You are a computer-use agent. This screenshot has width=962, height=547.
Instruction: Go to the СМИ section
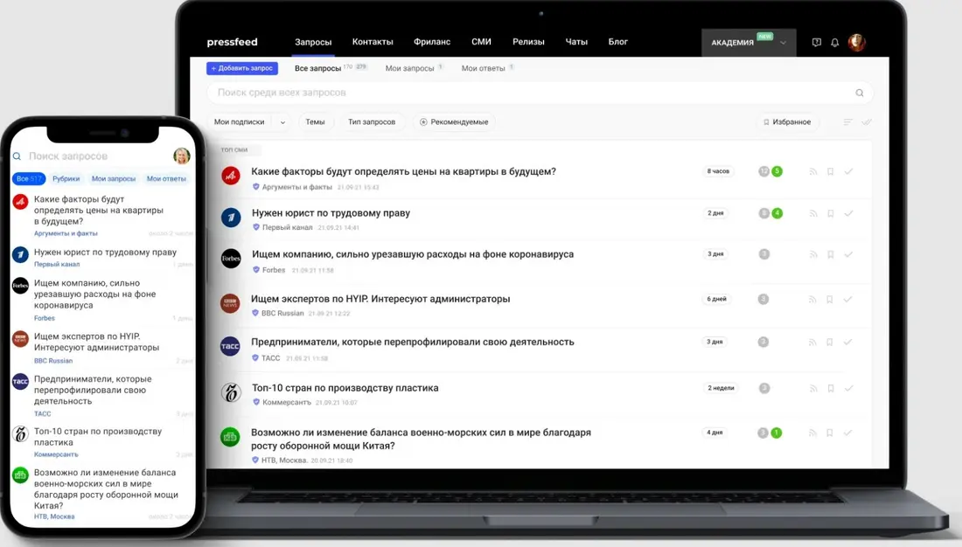pyautogui.click(x=481, y=42)
